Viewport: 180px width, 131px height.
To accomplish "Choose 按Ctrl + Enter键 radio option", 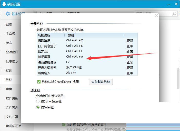I will click(x=38, y=101).
